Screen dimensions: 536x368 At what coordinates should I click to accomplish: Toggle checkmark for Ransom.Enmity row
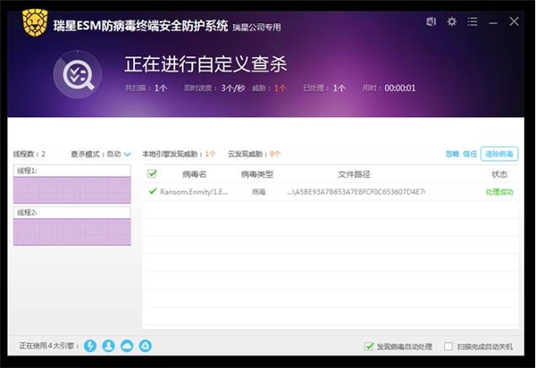pyautogui.click(x=153, y=191)
